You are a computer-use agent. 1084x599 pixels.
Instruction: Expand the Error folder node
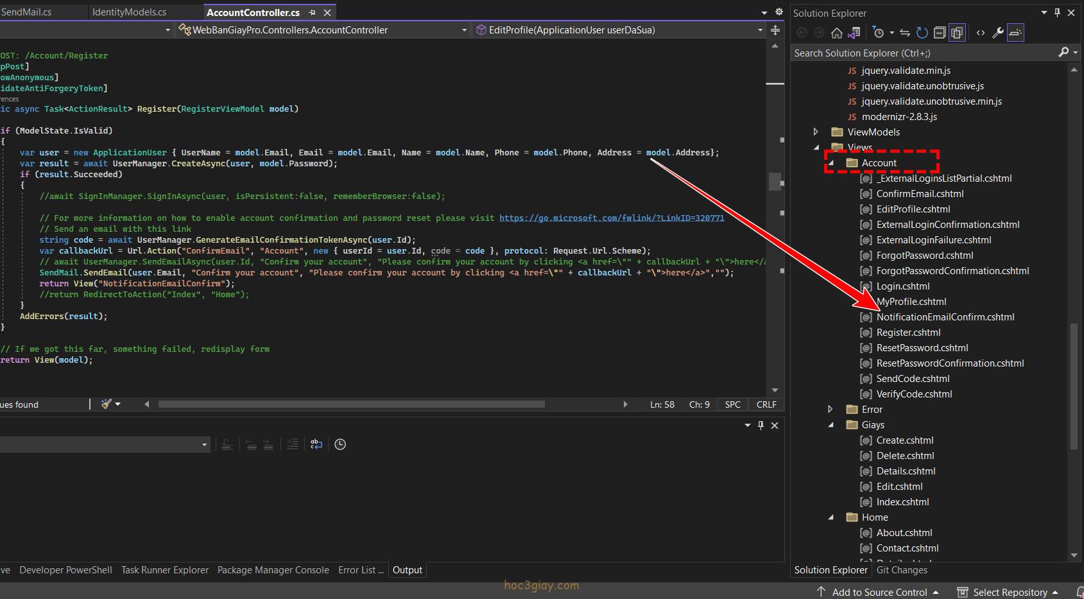coord(830,410)
